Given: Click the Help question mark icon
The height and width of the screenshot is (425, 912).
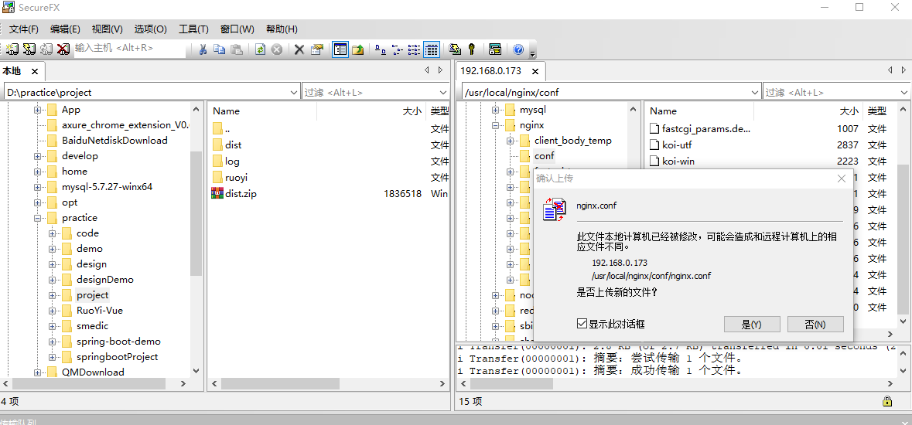Looking at the screenshot, I should click(518, 49).
